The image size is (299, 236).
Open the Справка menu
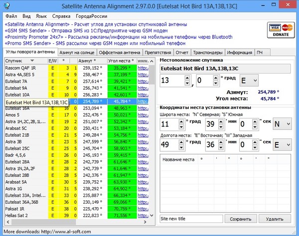pyautogui.click(x=61, y=16)
